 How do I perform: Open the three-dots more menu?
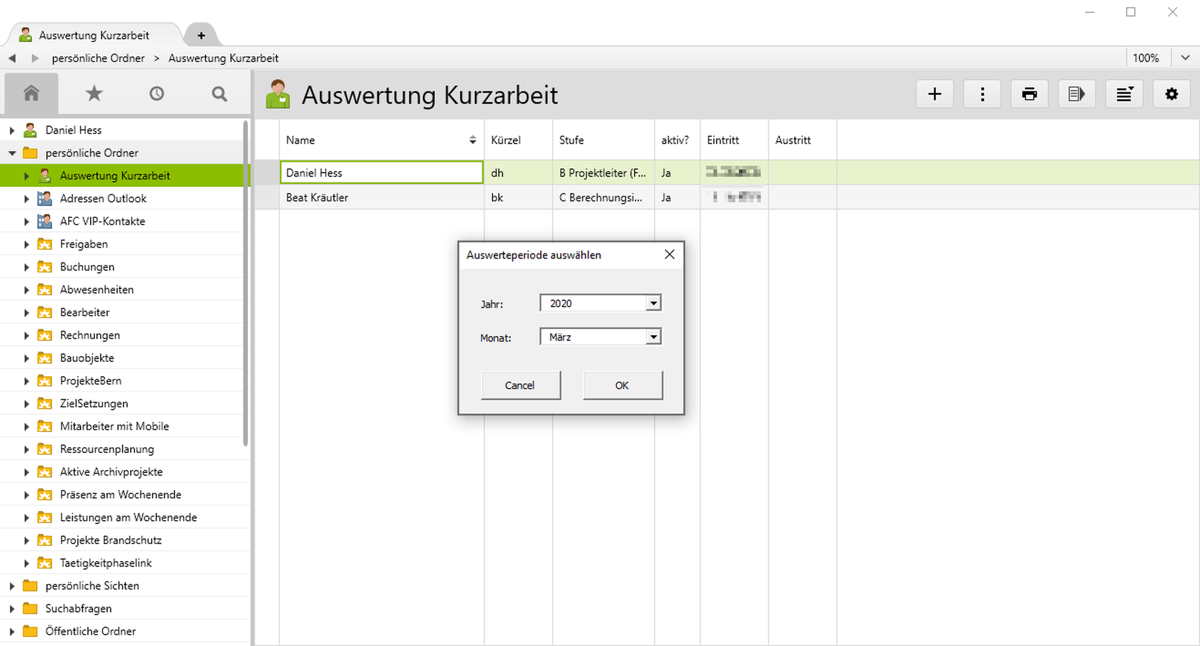coord(982,94)
